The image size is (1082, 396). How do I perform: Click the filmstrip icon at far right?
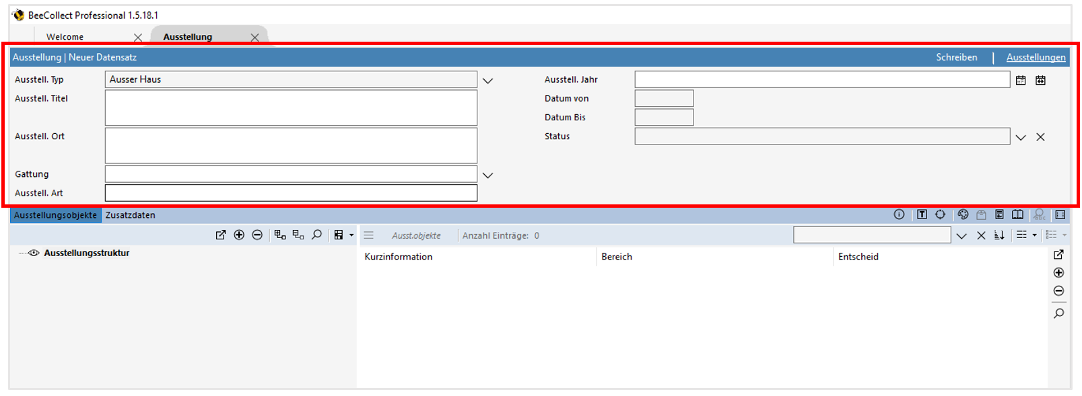pyautogui.click(x=1060, y=214)
